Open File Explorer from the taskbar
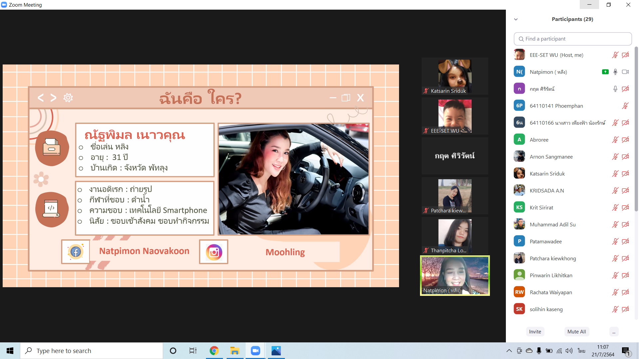The image size is (639, 359). (x=235, y=351)
